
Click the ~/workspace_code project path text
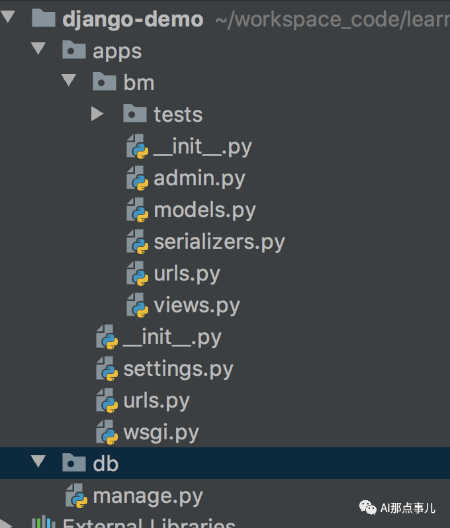(332, 21)
